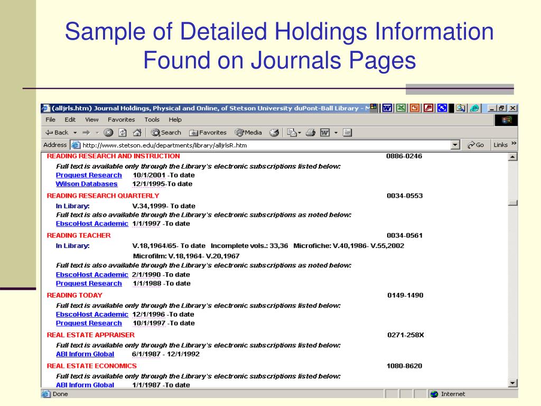541x406 pixels.
Task: Open the Back history dropdown arrow
Action: pos(75,133)
